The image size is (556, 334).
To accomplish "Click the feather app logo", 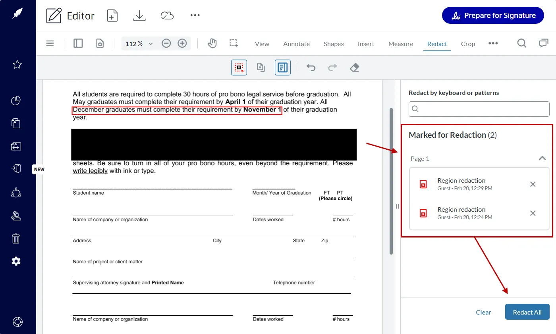I will (17, 13).
